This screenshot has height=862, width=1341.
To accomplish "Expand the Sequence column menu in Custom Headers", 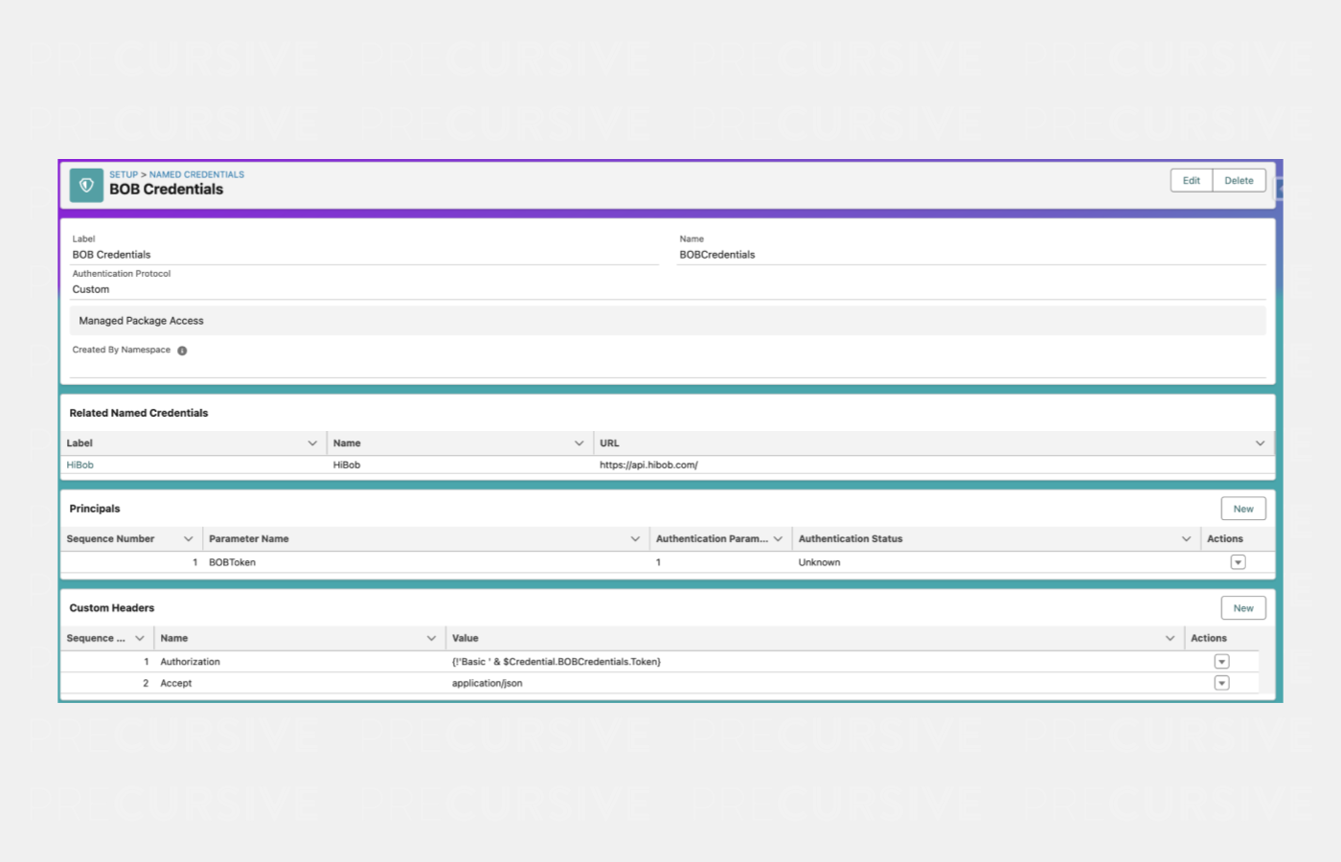I will pos(140,639).
